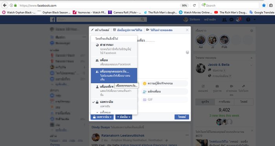The width and height of the screenshot is (275, 146).
Task: Select เพื่อนทุกคนยกเว้น... menu entry
Action: 114,75
